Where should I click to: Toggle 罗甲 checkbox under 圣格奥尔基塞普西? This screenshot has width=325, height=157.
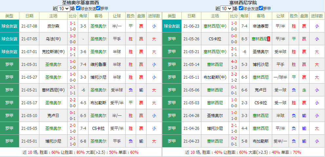coord(98,8)
